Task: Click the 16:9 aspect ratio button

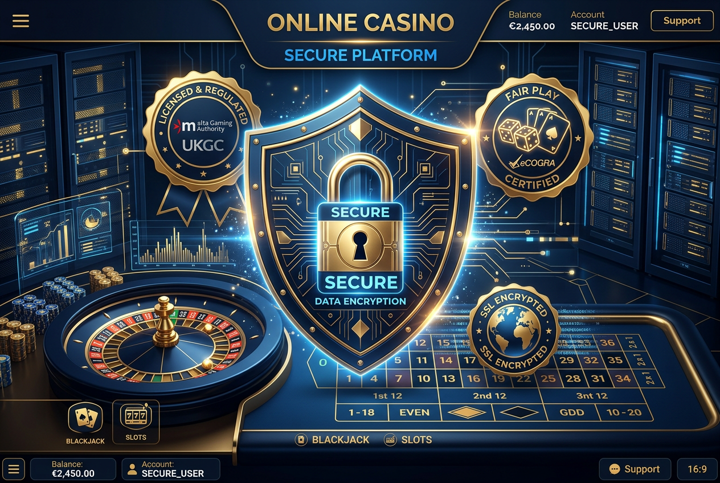Action: coord(697,469)
